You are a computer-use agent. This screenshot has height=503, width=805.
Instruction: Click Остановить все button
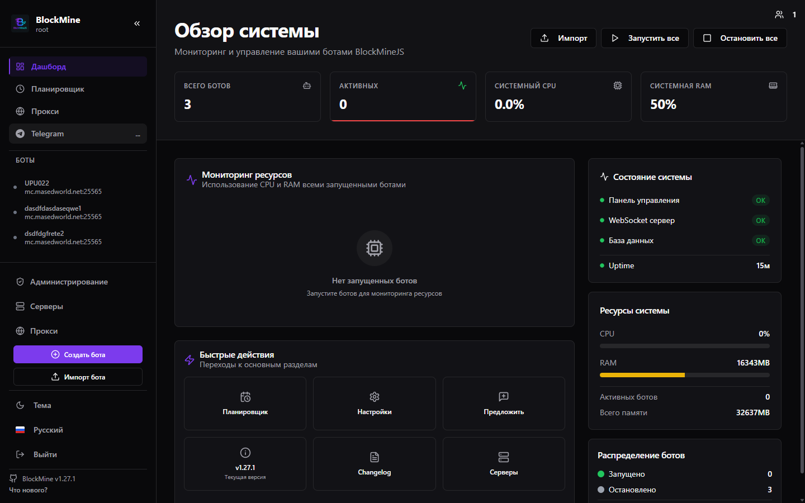pos(740,38)
